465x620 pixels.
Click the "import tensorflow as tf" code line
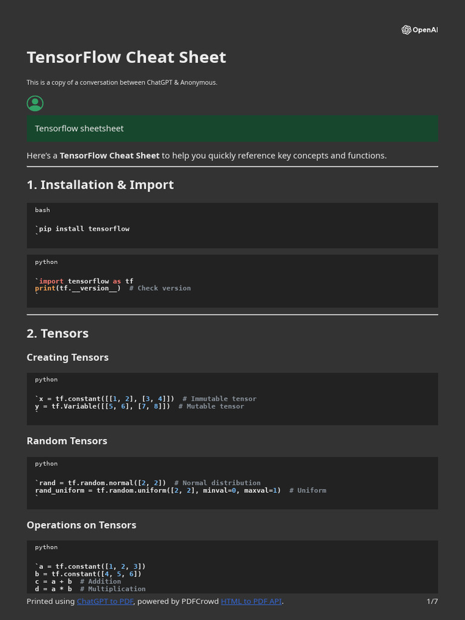pos(85,281)
